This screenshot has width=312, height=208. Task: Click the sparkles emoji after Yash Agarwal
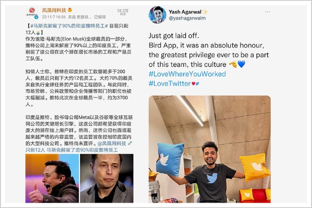click(205, 12)
